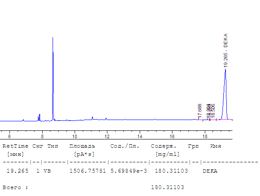Click the vertical "19.265 - DEKA" peak label
Screen dimensions: 260x196
226,50
